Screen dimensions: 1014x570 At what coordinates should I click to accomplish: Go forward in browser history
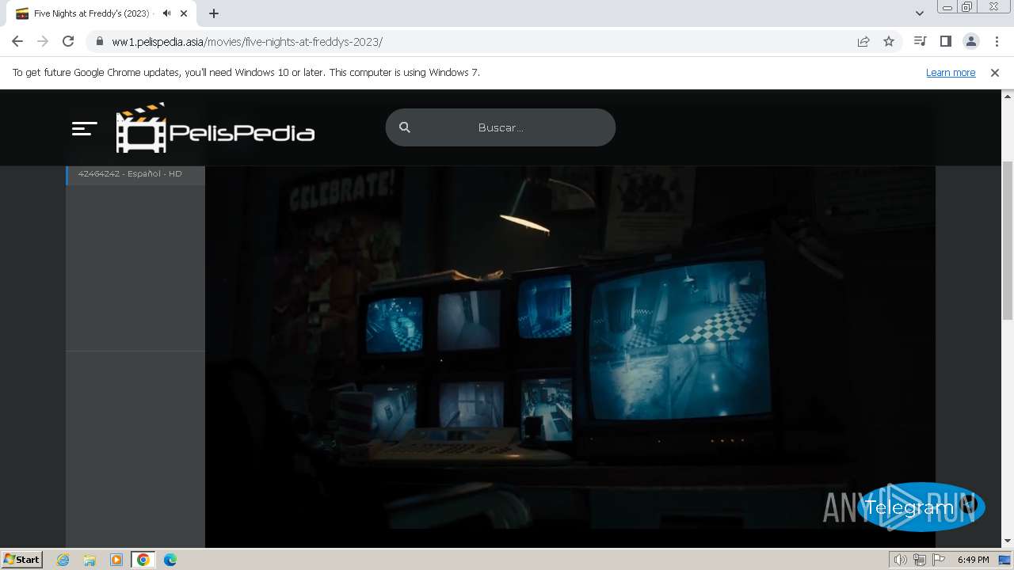[43, 42]
